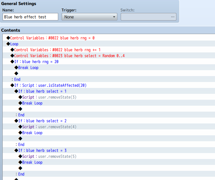215x180 pixels.
Task: Select 'Control Variables: #0022 blue herb rng = 0' line
Action: [109, 38]
